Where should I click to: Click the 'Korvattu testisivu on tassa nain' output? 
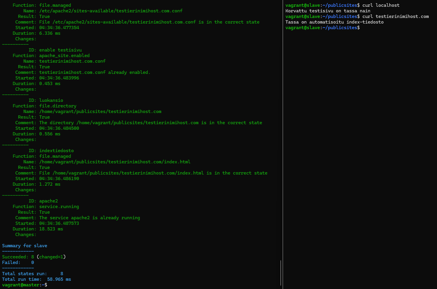click(x=328, y=11)
